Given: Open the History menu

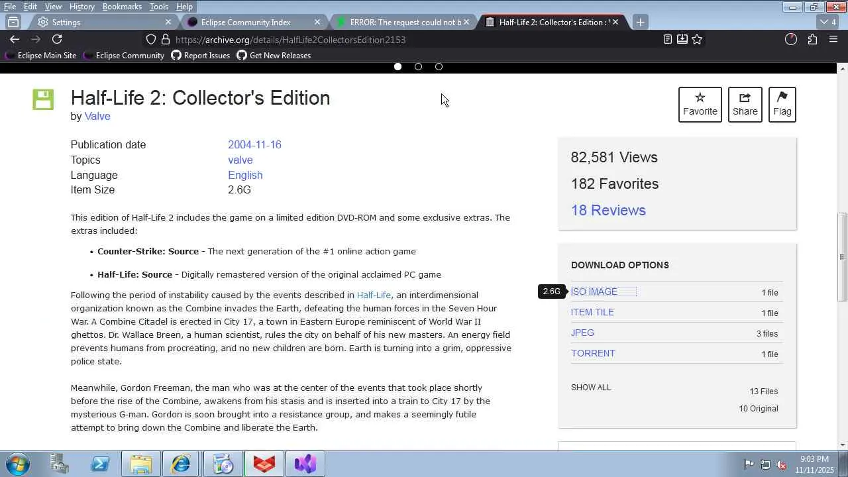Looking at the screenshot, I should pyautogui.click(x=81, y=7).
